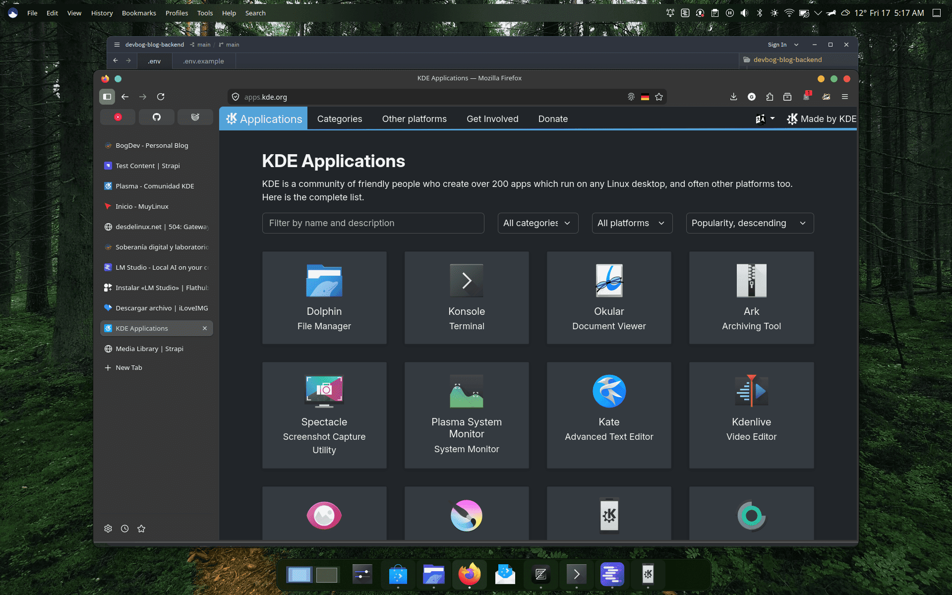Open the Plasma System Monitor card
This screenshot has height=595, width=952.
point(467,415)
